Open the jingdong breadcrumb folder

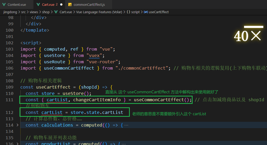pyautogui.click(x=10, y=12)
